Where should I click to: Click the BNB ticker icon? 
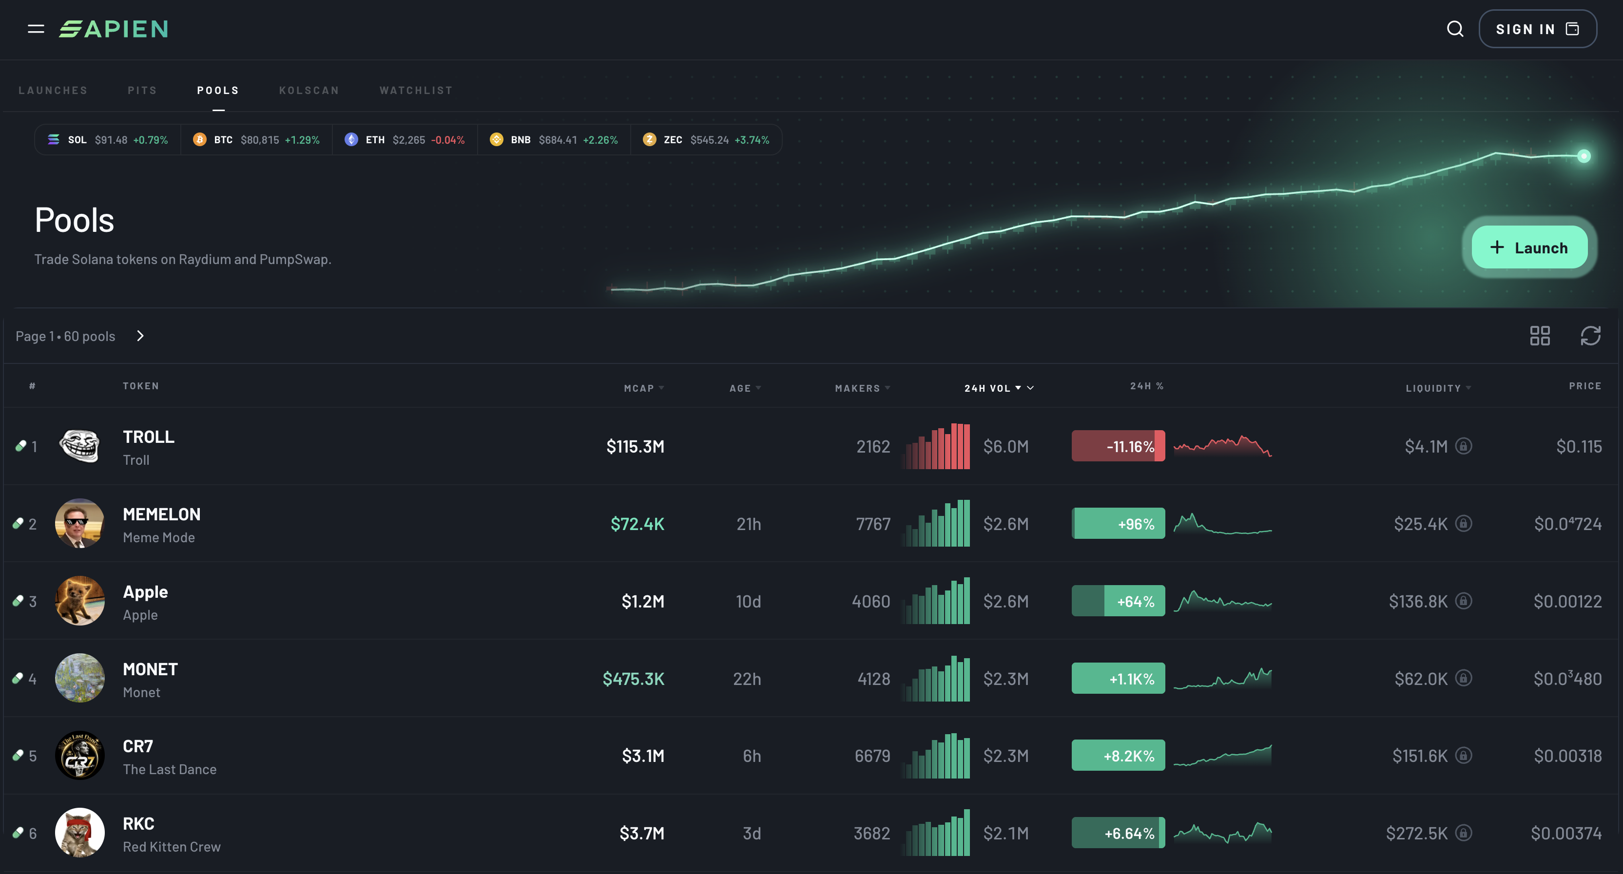497,139
